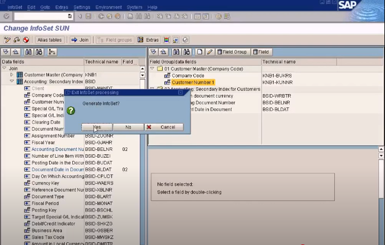
Task: Click the multicolor legend icon beside Extras
Action: coord(166,40)
